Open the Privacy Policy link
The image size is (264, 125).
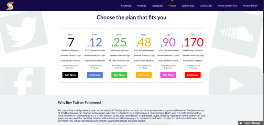[250, 6]
